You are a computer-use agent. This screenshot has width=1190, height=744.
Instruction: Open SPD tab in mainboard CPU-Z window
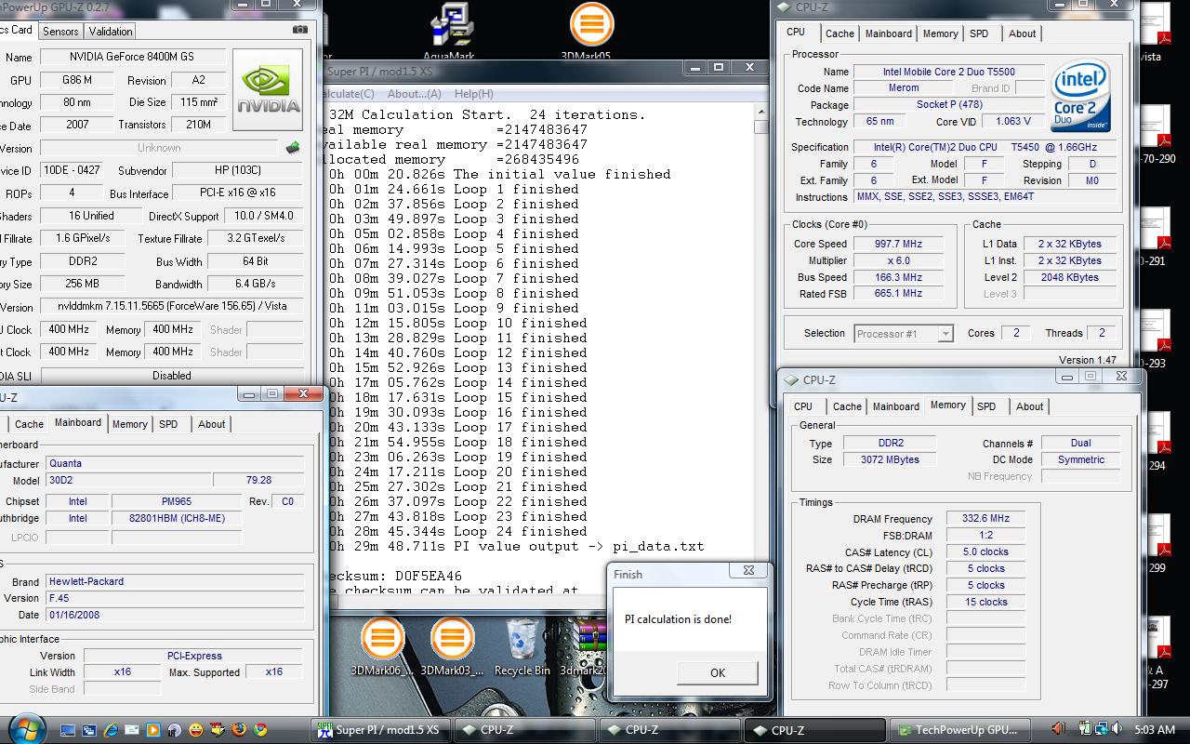pyautogui.click(x=168, y=424)
